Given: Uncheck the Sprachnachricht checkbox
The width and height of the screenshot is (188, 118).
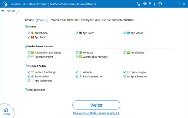Looking at the screenshot, I should (x=29, y=57).
